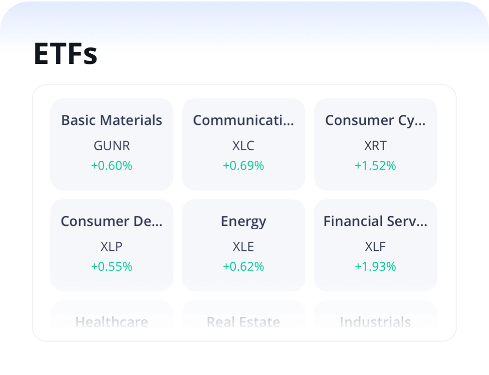
Task: Click the XLC ticker symbol
Action: pos(244,145)
